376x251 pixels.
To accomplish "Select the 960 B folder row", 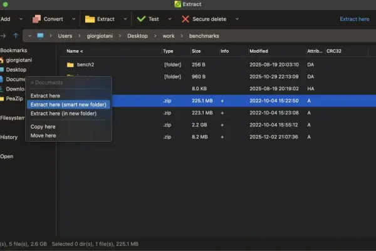I will 243,77.
